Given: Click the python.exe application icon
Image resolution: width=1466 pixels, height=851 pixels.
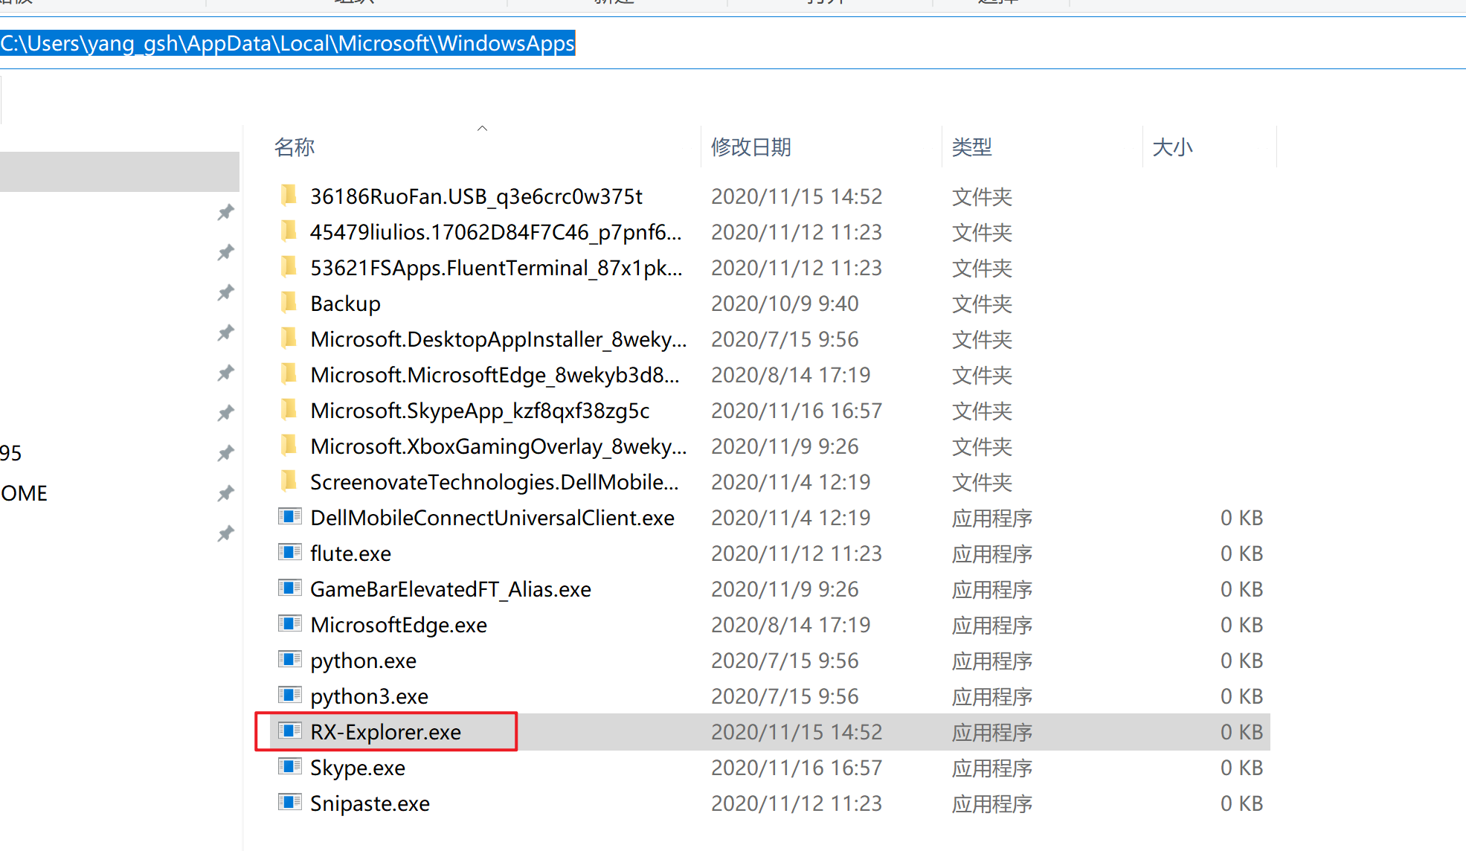Looking at the screenshot, I should (290, 660).
